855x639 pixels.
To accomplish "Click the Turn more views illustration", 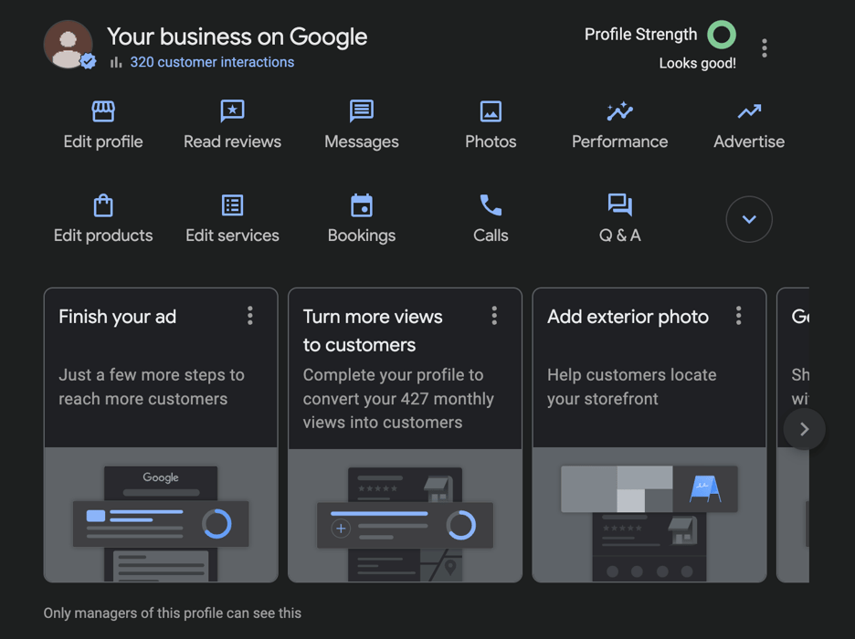I will [x=406, y=515].
